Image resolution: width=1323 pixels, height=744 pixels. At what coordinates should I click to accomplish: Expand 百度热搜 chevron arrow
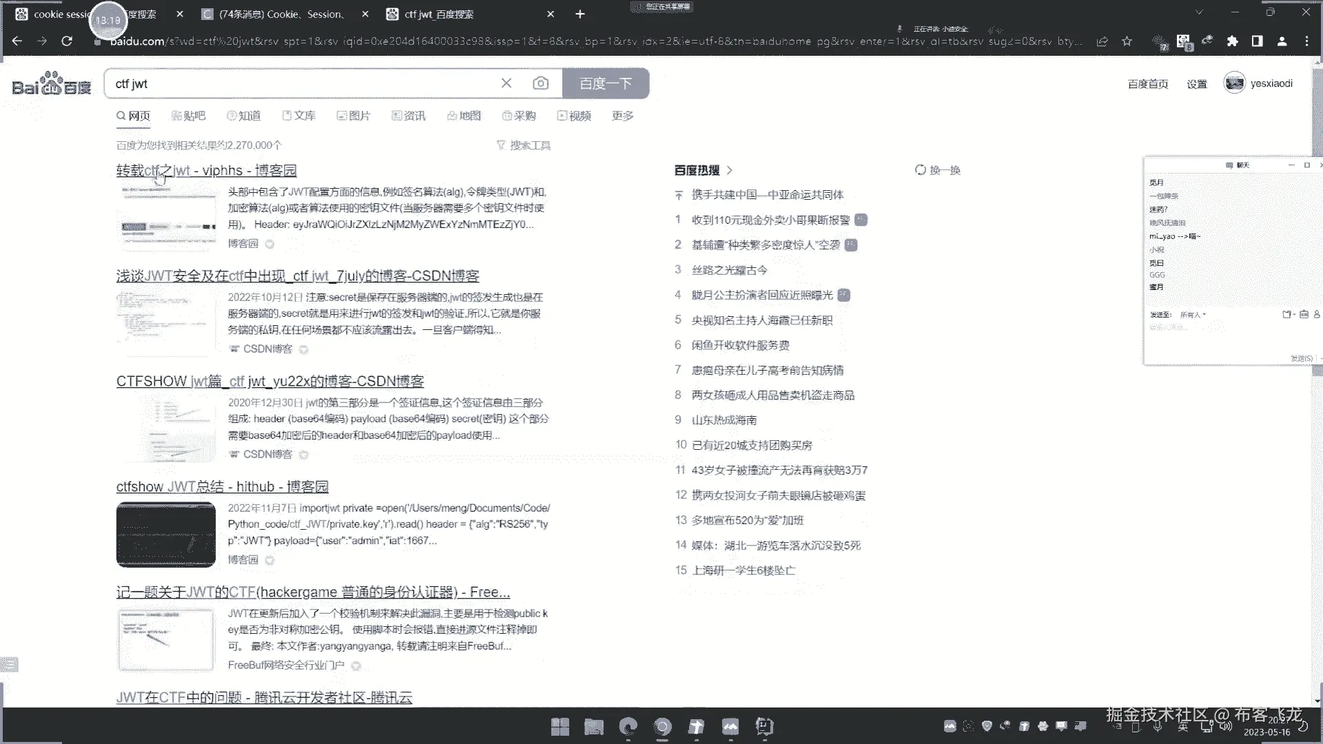click(730, 170)
